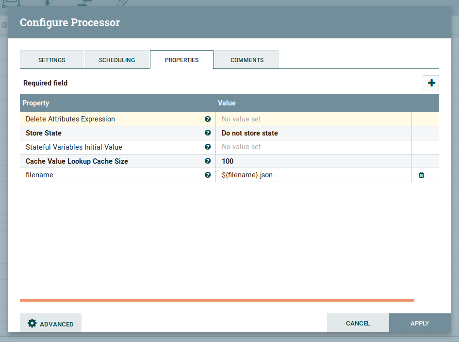The width and height of the screenshot is (459, 342).
Task: Click the gear icon on the Advanced button
Action: pos(32,323)
